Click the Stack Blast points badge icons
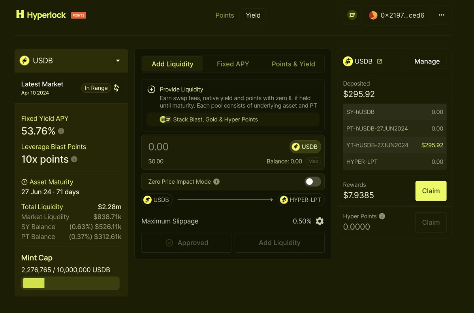 [x=166, y=119]
